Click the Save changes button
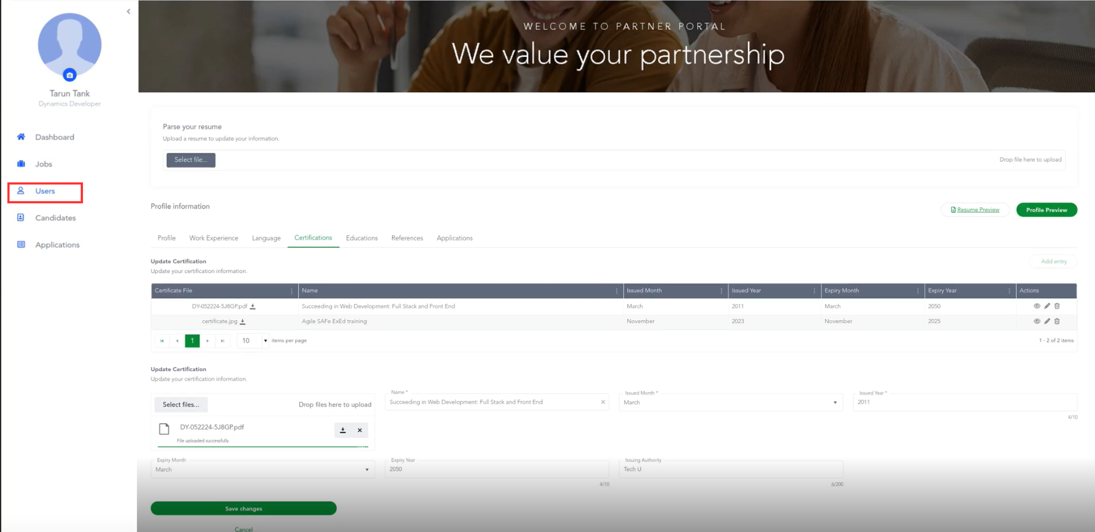This screenshot has width=1095, height=532. [243, 509]
